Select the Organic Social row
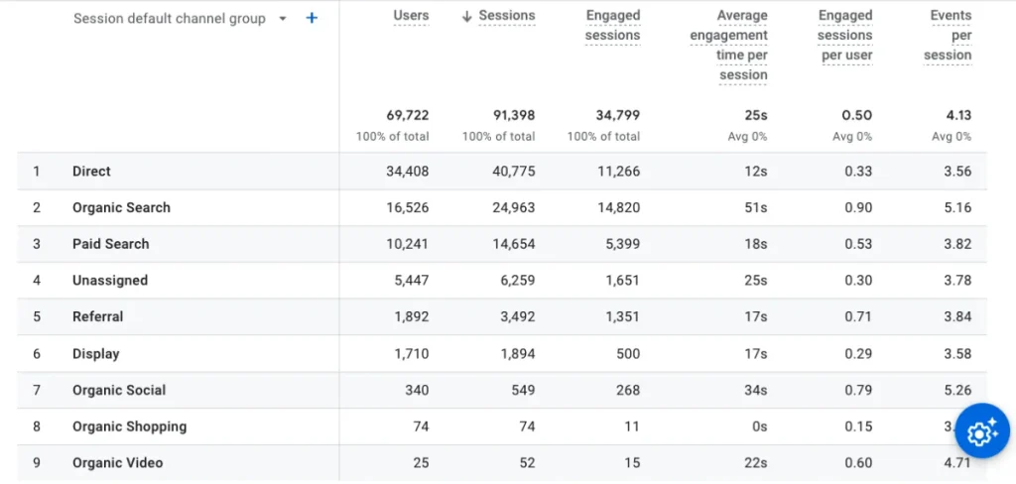The image size is (1016, 484). point(118,391)
